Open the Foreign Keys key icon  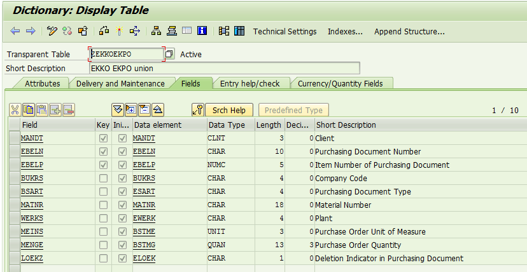point(198,110)
